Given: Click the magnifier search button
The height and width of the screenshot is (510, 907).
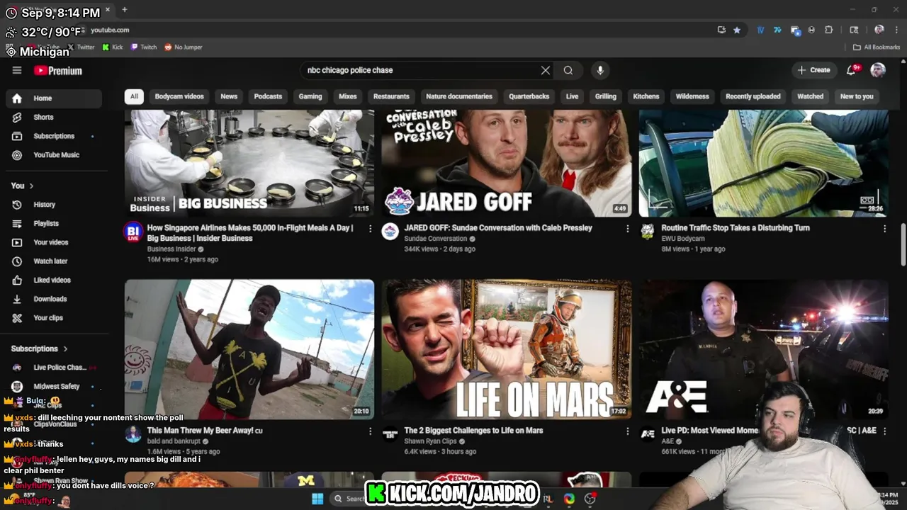Looking at the screenshot, I should [568, 70].
